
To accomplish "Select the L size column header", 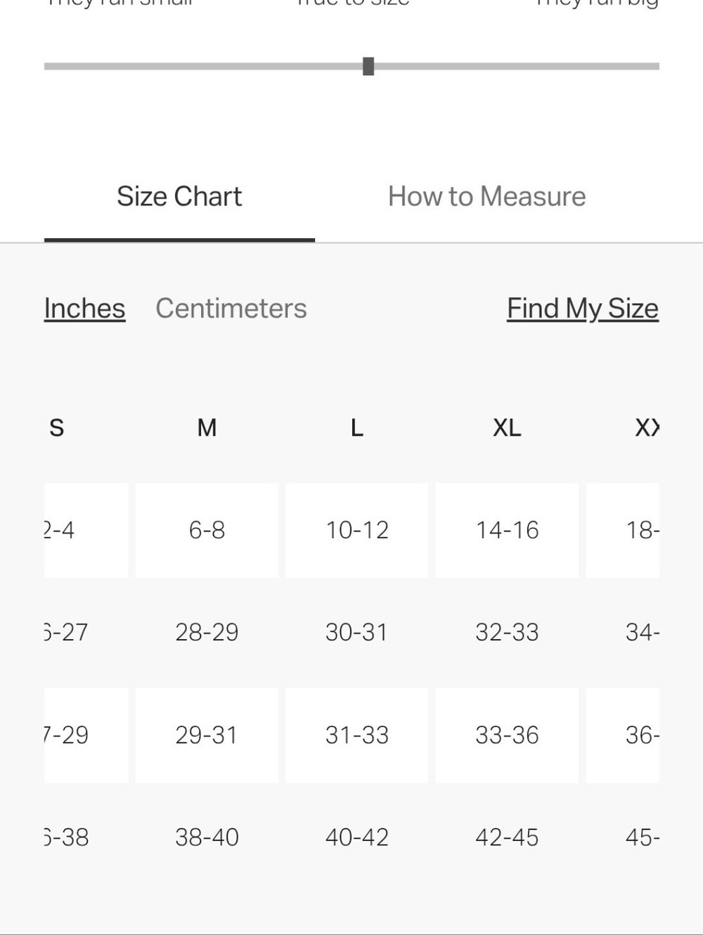I will (x=357, y=427).
